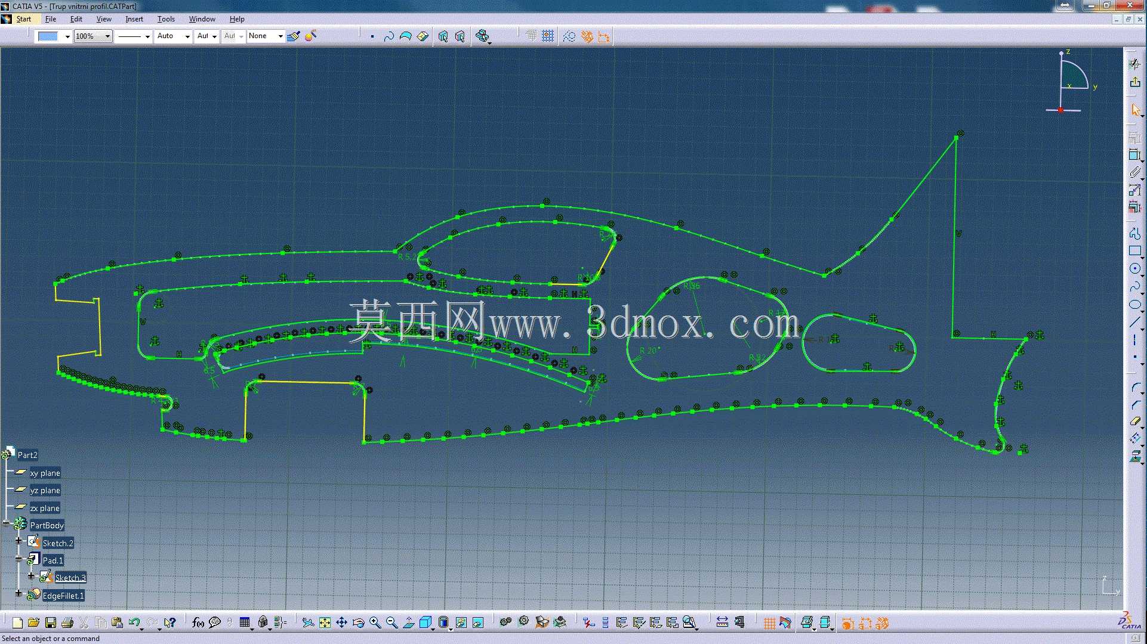The height and width of the screenshot is (644, 1147).
Task: Click the Measure Between ruler icon
Action: point(722,623)
